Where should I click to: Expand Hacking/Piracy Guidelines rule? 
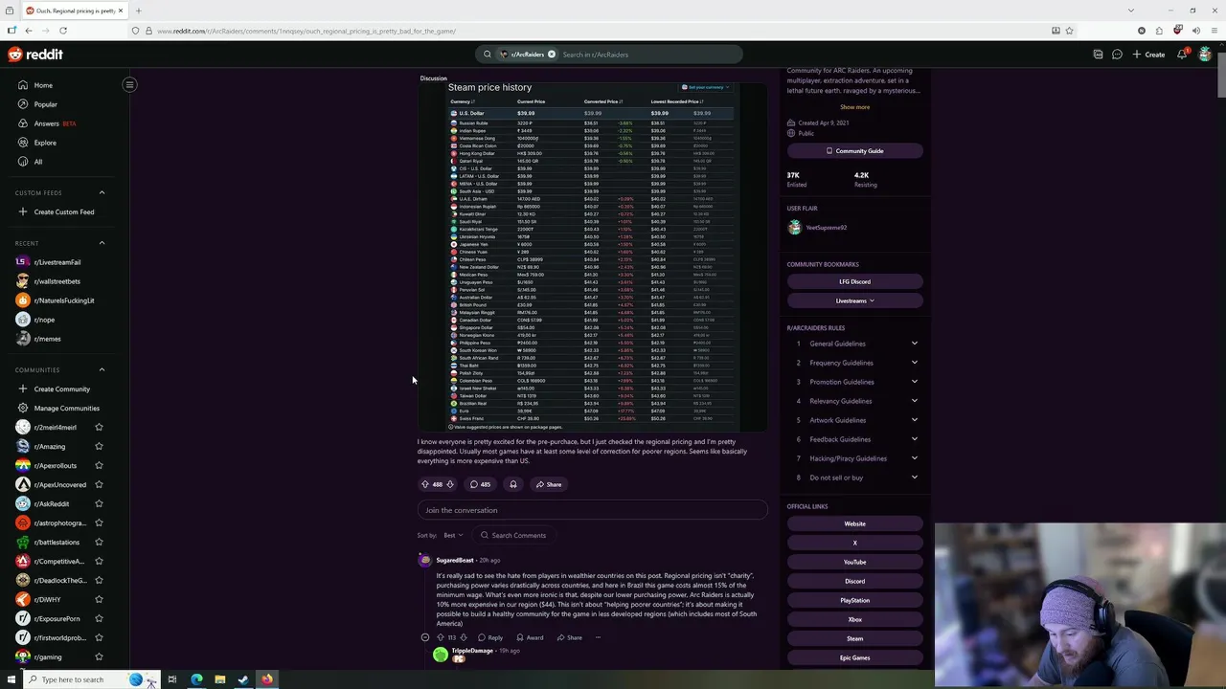coord(854,458)
